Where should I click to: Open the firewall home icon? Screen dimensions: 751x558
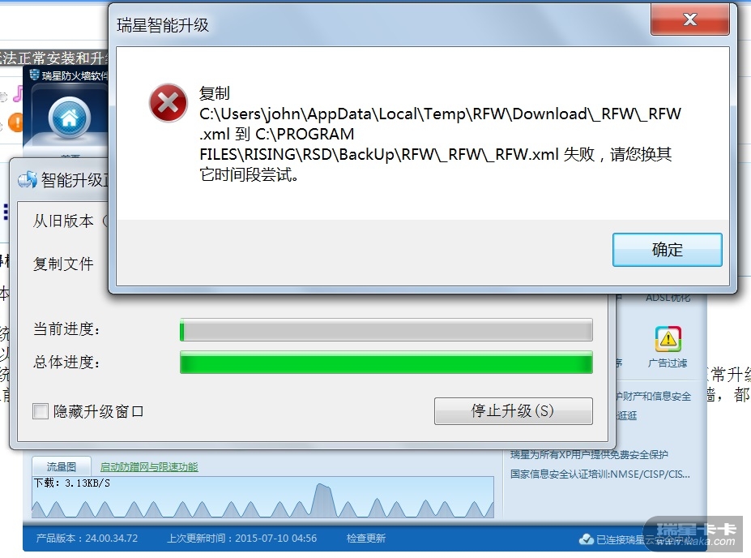point(70,118)
